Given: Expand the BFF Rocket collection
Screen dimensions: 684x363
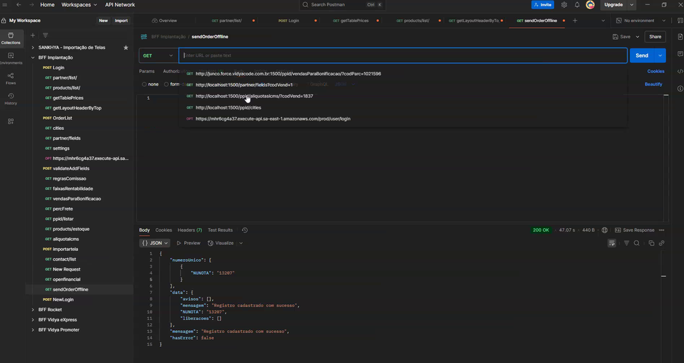Looking at the screenshot, I should [33, 310].
